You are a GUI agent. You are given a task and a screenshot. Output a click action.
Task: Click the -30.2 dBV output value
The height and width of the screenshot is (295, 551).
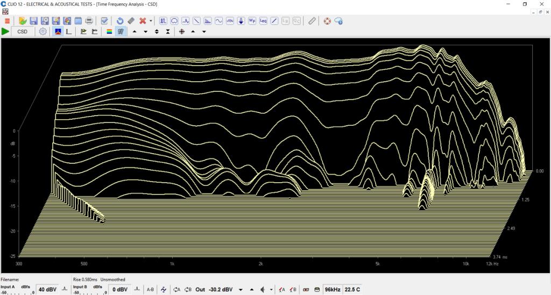pyautogui.click(x=221, y=290)
